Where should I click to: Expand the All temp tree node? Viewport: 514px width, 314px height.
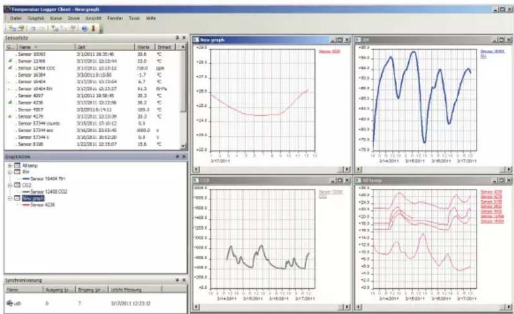(x=10, y=165)
